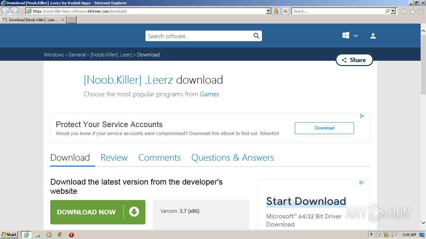Expand the platform chevron next to Windows logo

[356, 36]
